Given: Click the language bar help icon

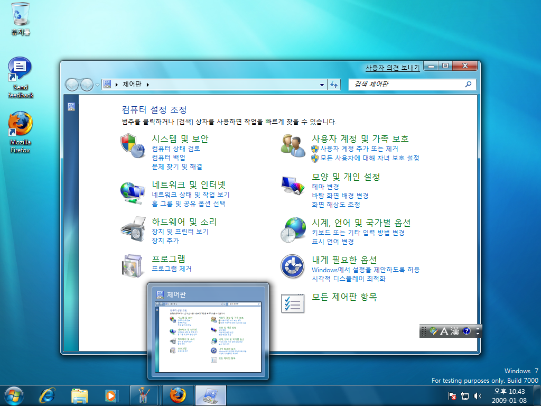Looking at the screenshot, I should [x=467, y=331].
